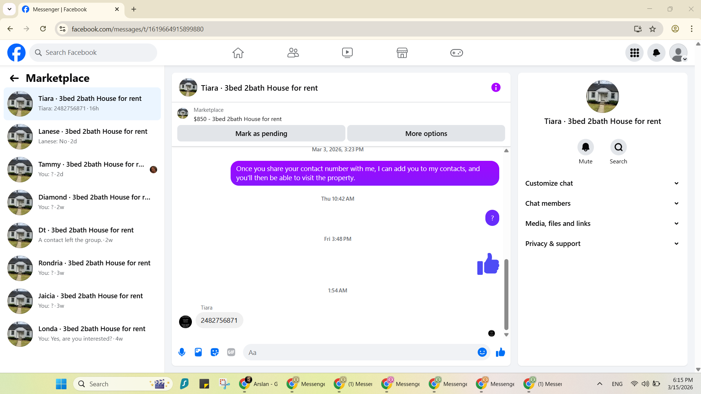This screenshot has height=394, width=701.
Task: Open Chrome three-dot menu
Action: pos(691,29)
